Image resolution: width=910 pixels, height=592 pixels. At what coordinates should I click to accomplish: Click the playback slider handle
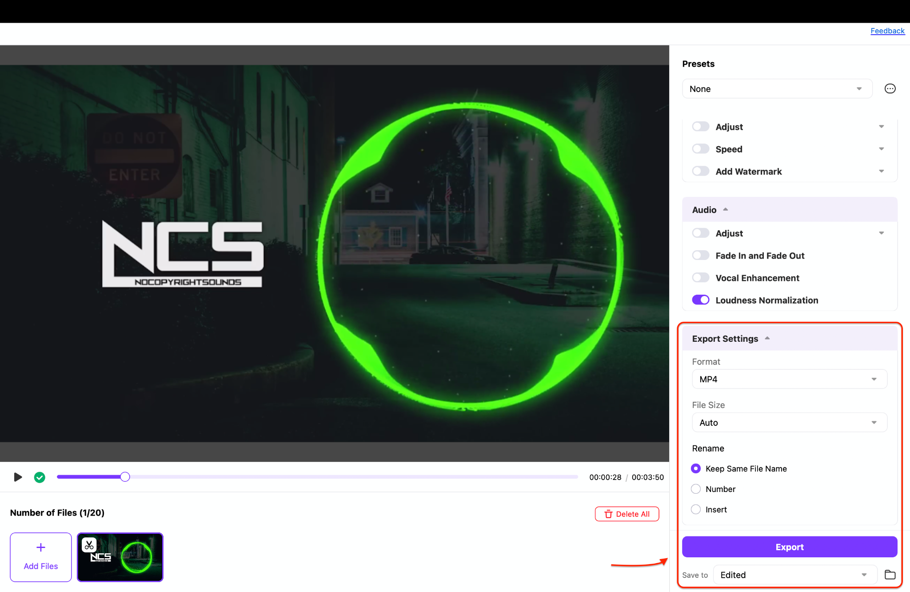(x=125, y=477)
